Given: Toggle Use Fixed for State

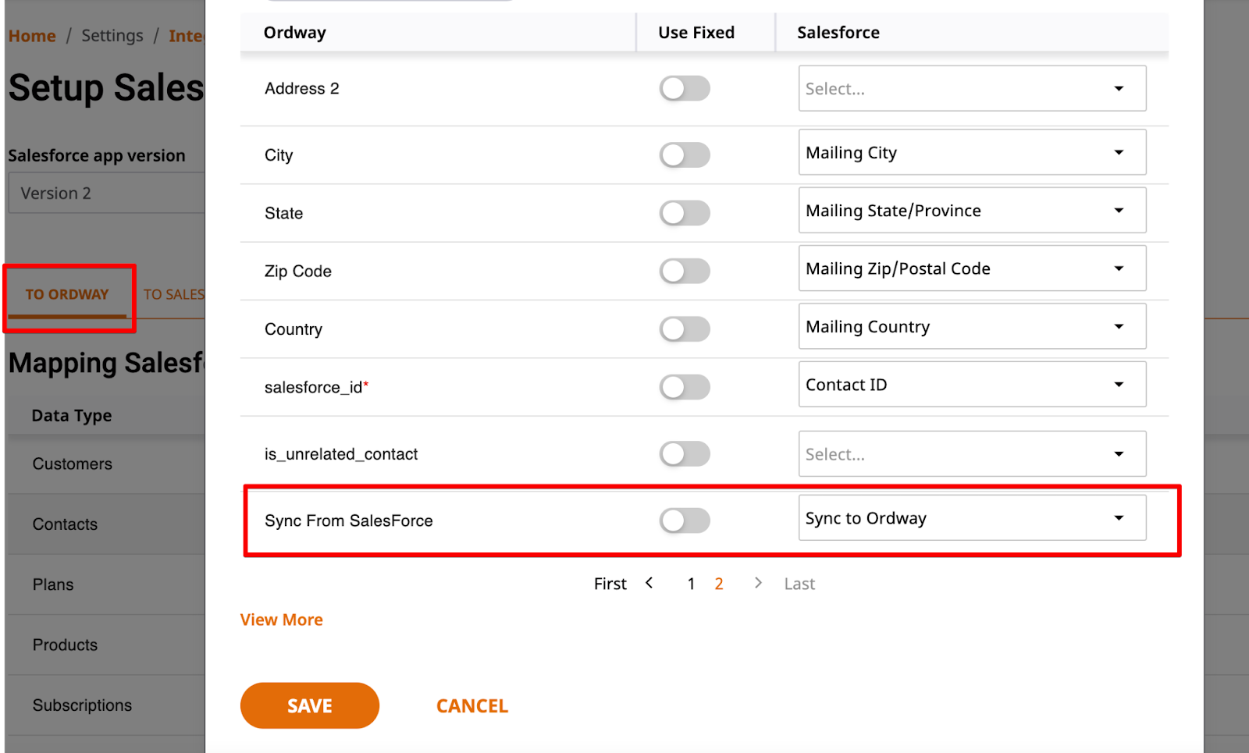Looking at the screenshot, I should (685, 213).
